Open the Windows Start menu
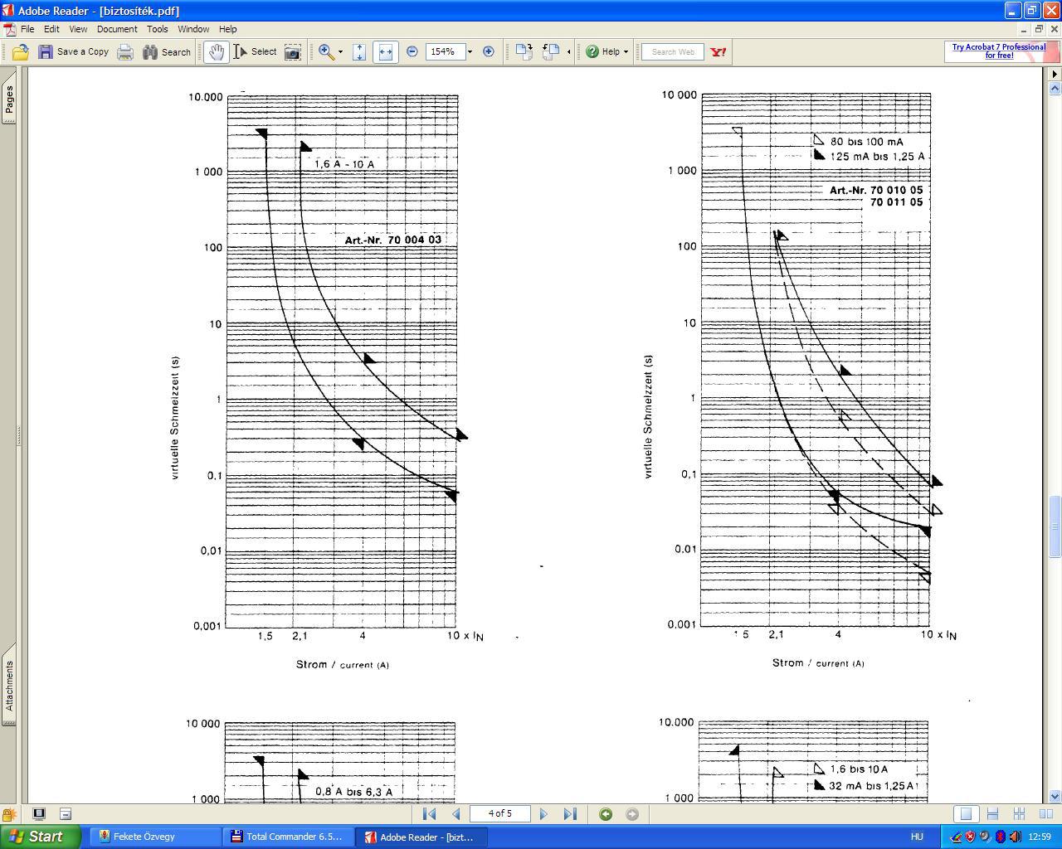 [41, 837]
